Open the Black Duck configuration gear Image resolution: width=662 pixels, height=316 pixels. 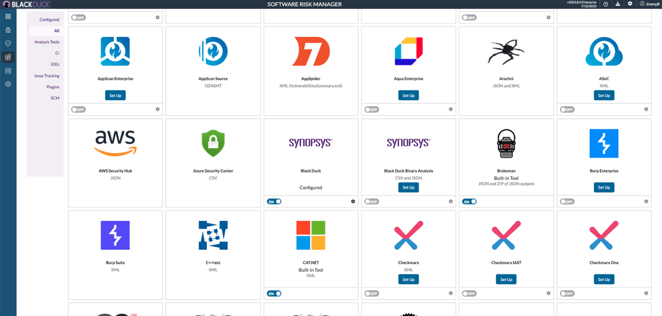click(353, 201)
